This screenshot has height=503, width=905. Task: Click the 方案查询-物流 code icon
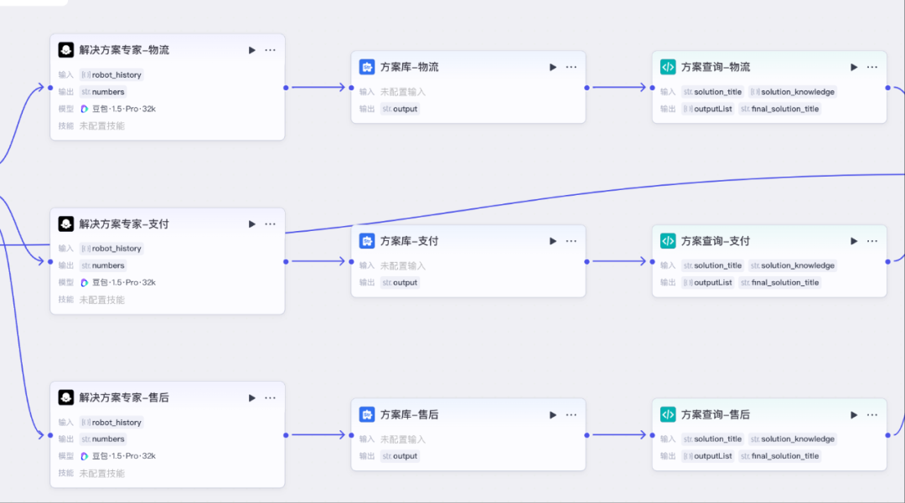coord(668,67)
